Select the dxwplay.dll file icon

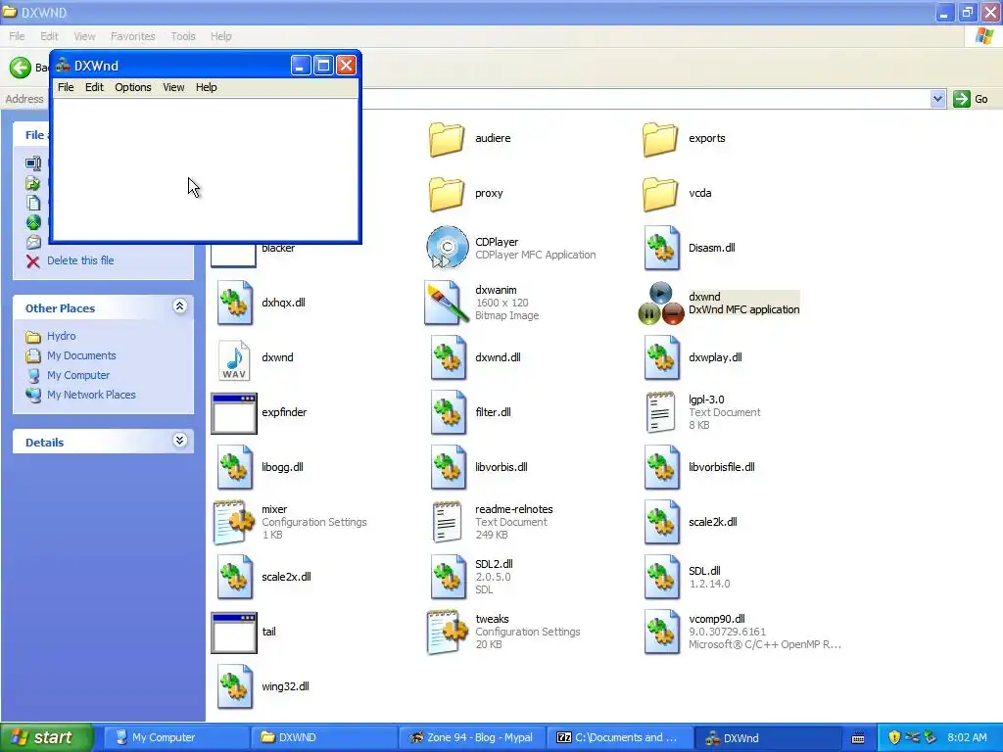tap(661, 357)
